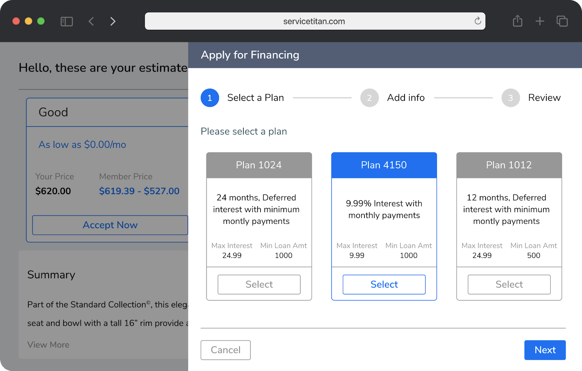Select Plan 1012 financing option
The width and height of the screenshot is (582, 371).
(x=509, y=284)
